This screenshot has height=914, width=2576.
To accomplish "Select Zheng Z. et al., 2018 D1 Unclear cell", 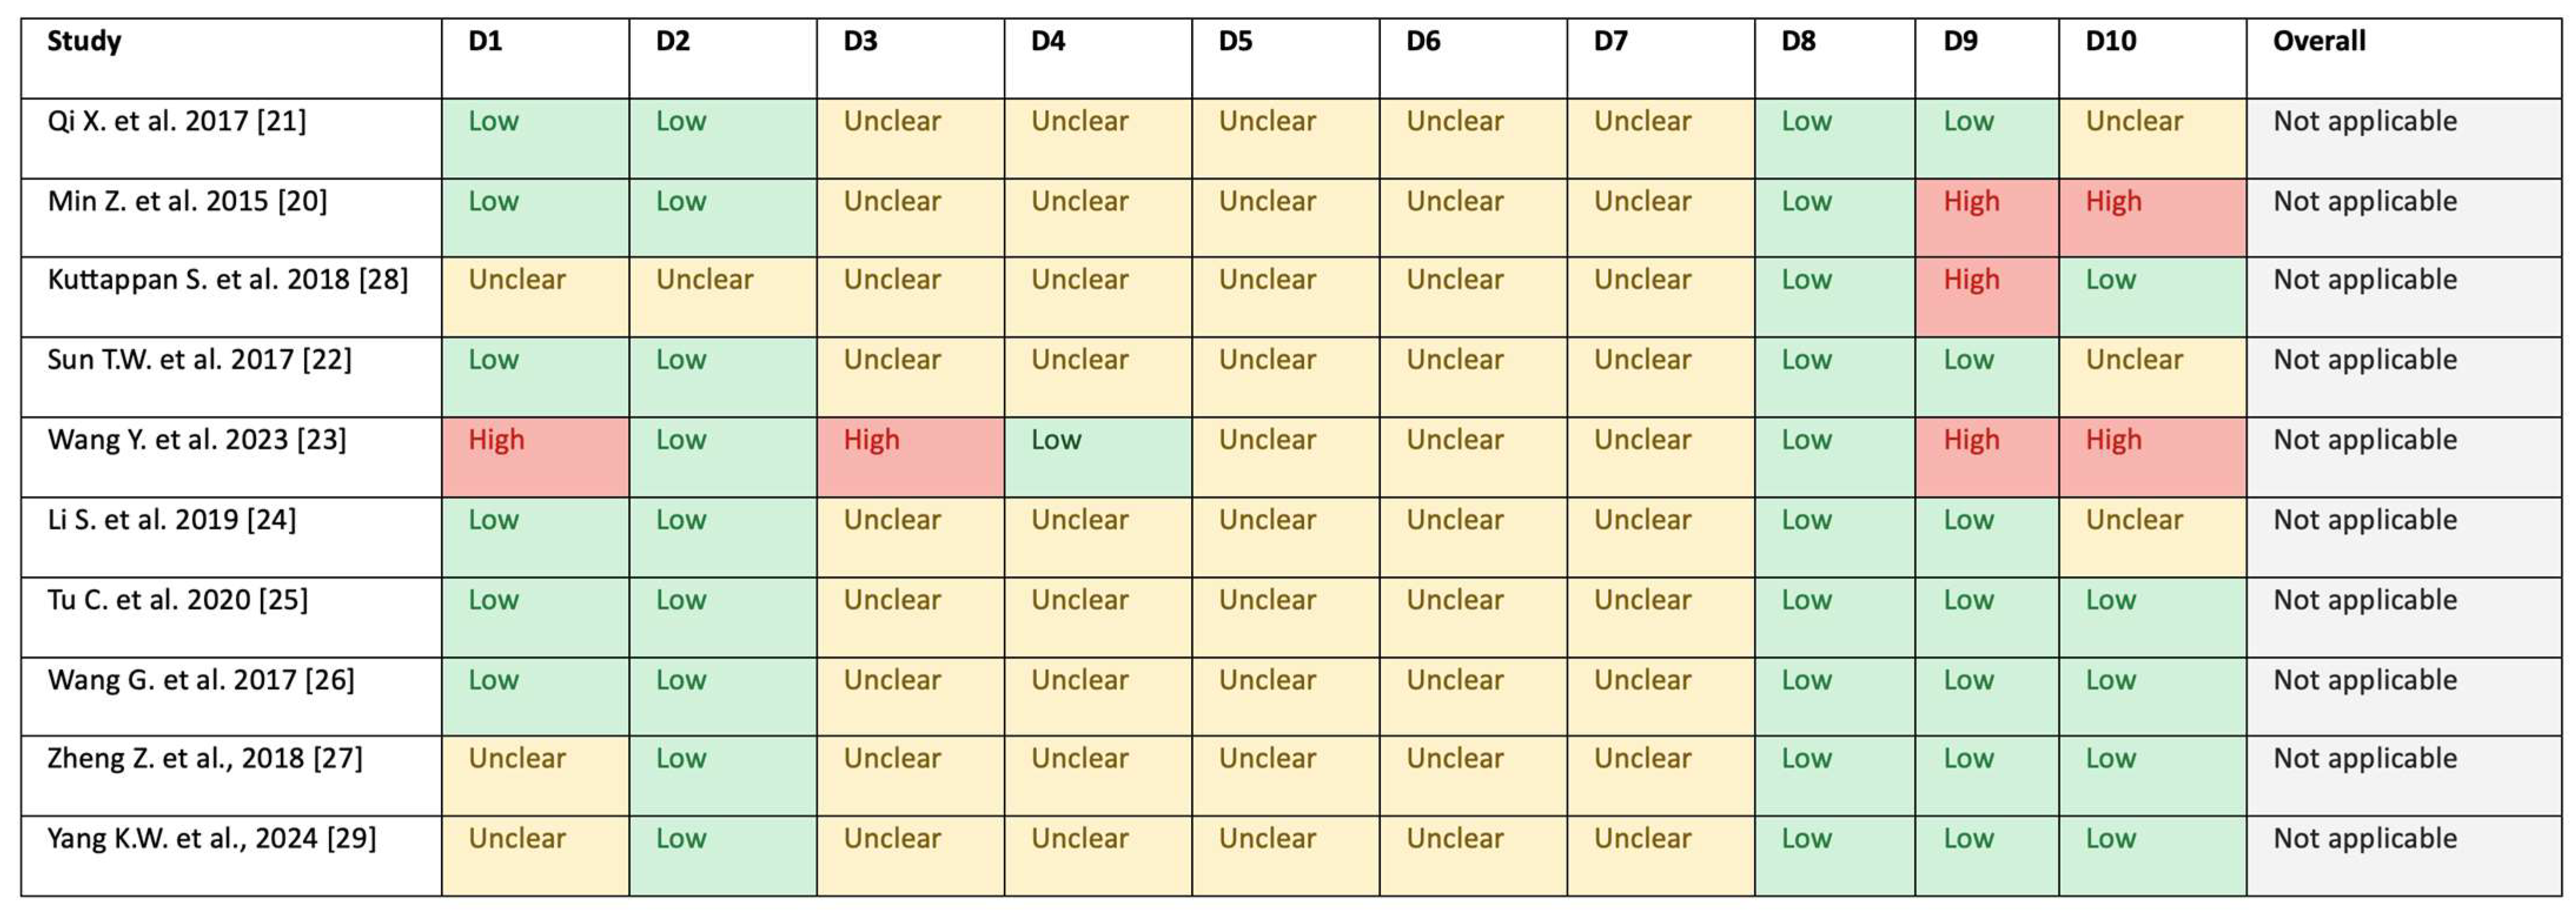I will (535, 776).
